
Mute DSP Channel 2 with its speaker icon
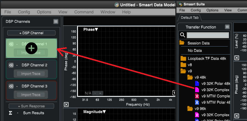coord(11,65)
